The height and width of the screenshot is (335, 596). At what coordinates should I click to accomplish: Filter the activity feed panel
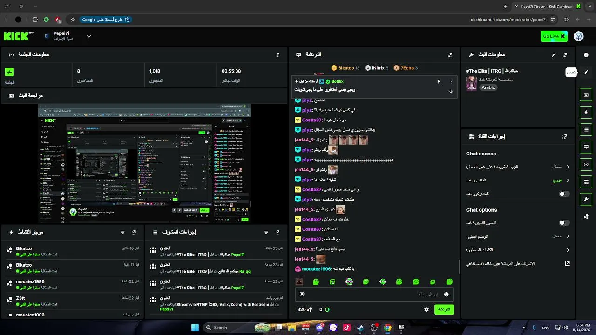tap(122, 232)
